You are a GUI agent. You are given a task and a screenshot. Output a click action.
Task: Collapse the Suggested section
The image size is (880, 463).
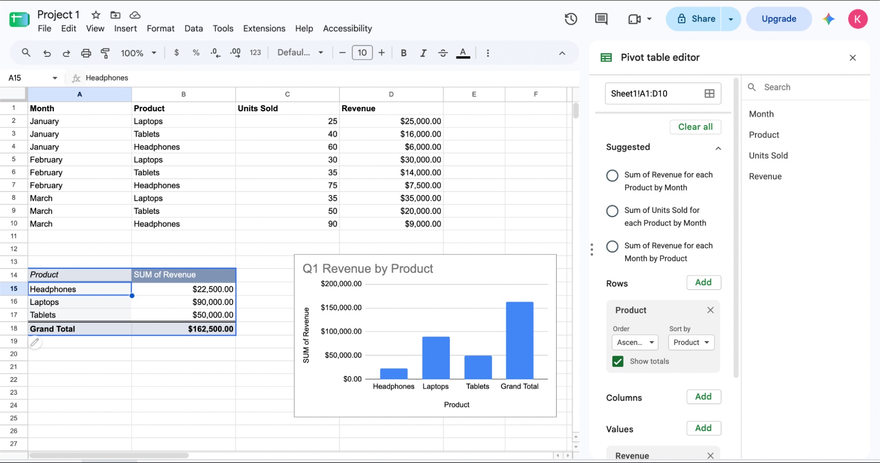(718, 148)
